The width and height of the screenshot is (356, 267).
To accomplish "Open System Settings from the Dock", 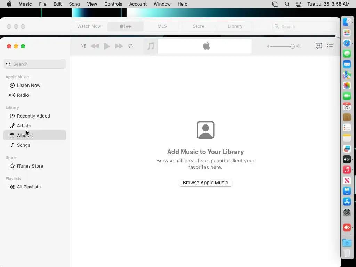I will (347, 212).
